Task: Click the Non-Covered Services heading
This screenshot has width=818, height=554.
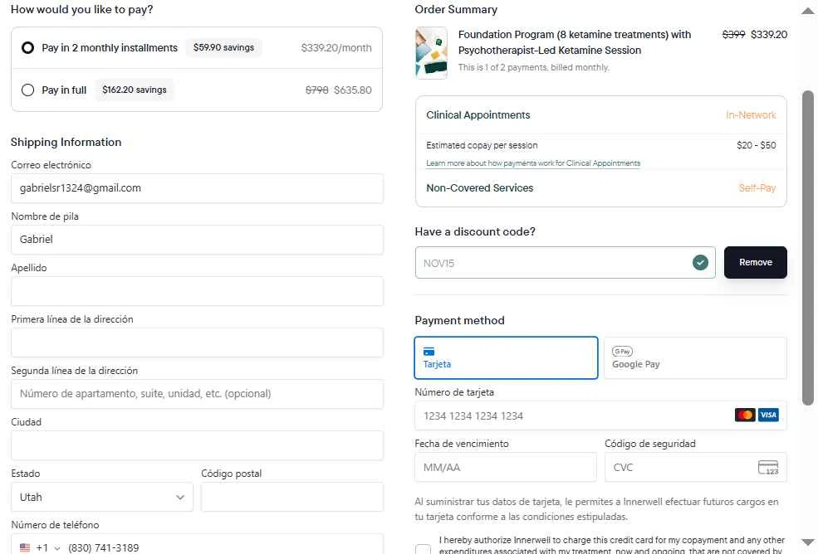Action: click(x=479, y=188)
